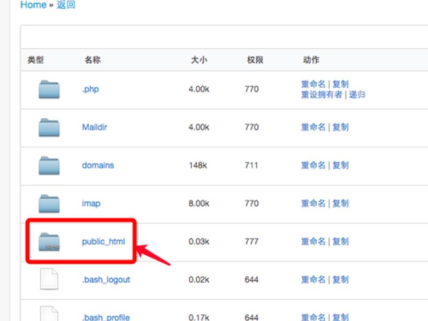
Task: Rename .bash_profile via 重命名
Action: 314,317
